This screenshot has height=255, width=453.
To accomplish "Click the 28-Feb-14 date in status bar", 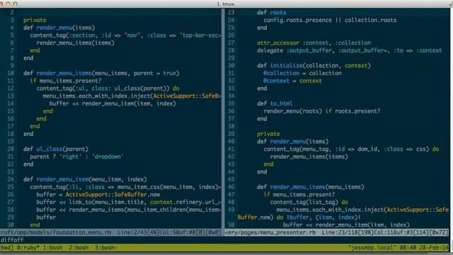I will 434,248.
